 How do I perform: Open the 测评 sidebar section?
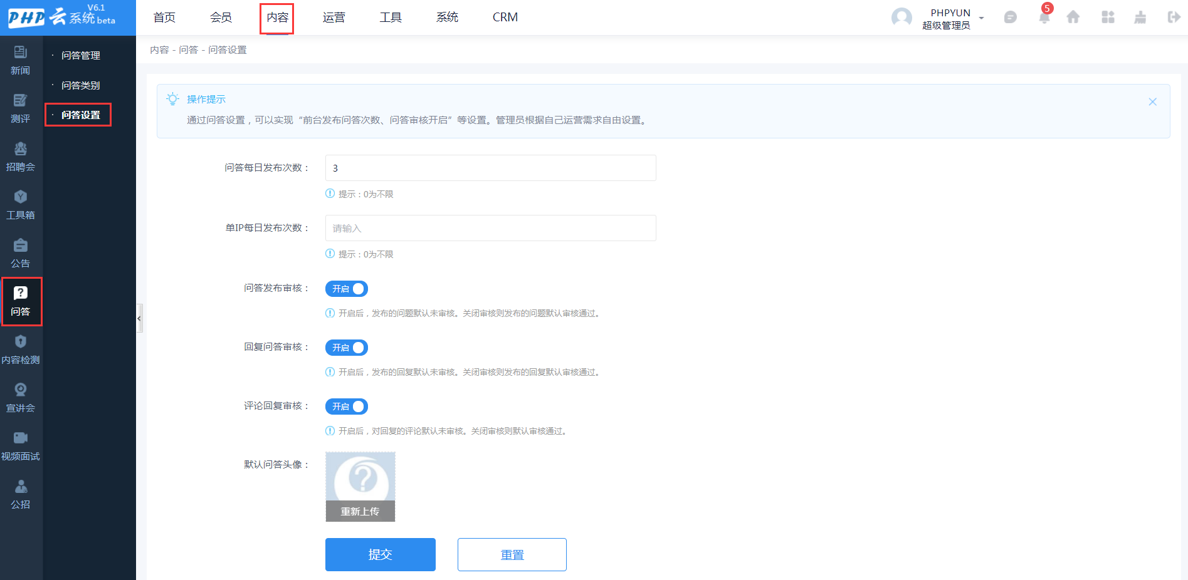[x=21, y=109]
